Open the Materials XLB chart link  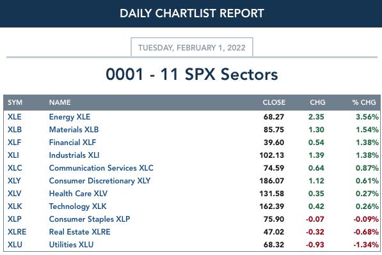74,130
